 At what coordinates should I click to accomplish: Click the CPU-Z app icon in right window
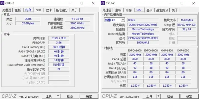(103, 3)
